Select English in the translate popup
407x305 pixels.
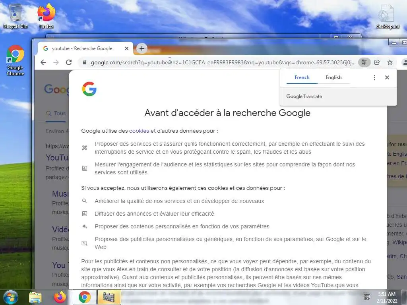pos(333,77)
